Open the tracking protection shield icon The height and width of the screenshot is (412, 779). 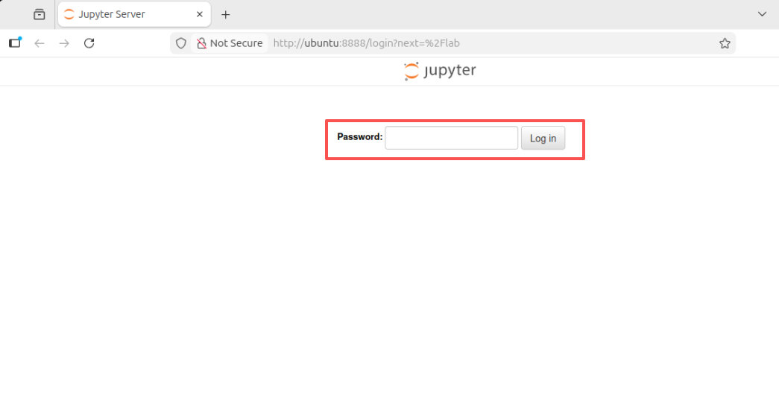(x=181, y=43)
